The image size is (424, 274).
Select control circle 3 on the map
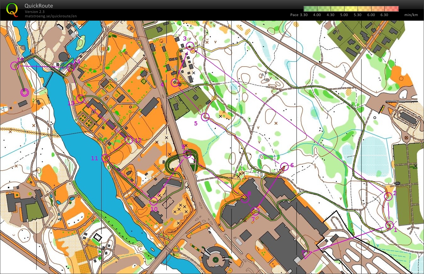[190, 47]
